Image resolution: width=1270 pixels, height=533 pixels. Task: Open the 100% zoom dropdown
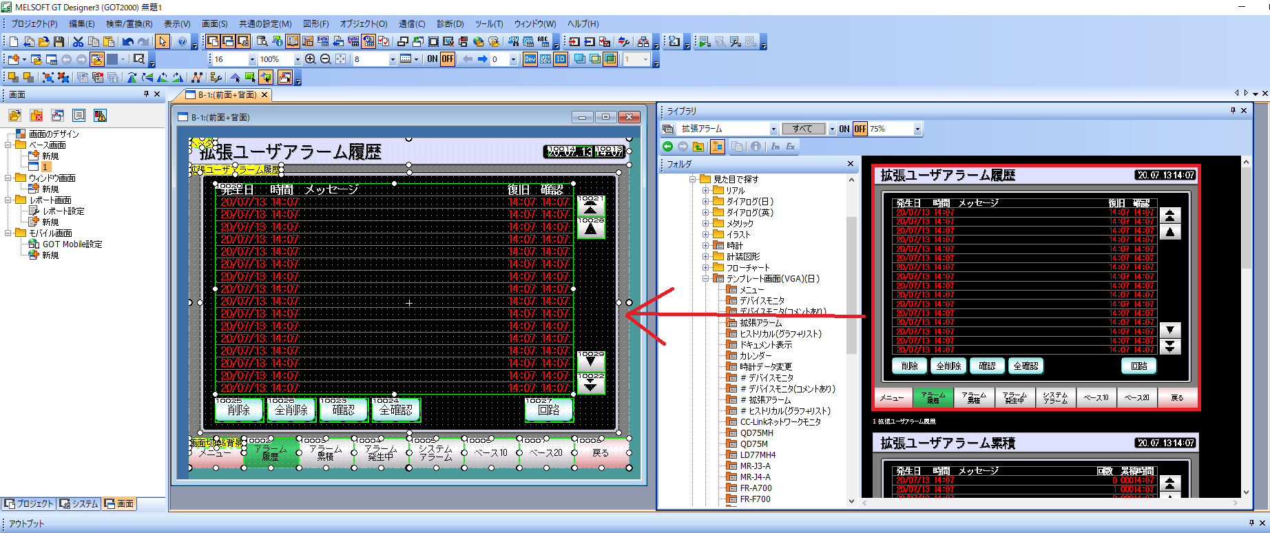pyautogui.click(x=298, y=60)
